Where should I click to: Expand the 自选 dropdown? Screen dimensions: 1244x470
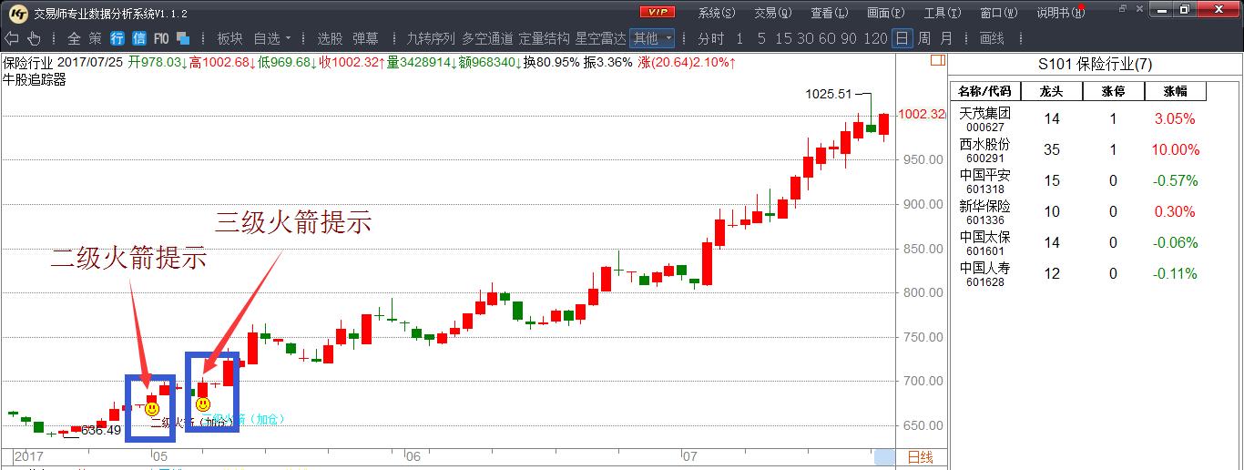click(272, 38)
